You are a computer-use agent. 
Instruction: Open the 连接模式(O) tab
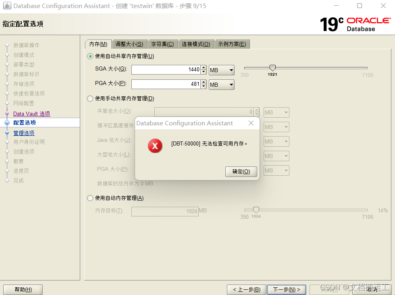click(196, 44)
